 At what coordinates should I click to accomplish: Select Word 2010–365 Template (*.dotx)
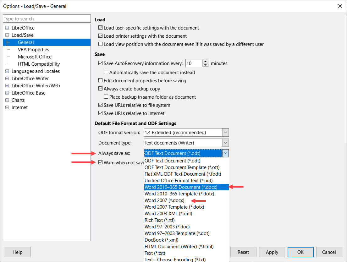pyautogui.click(x=186, y=194)
